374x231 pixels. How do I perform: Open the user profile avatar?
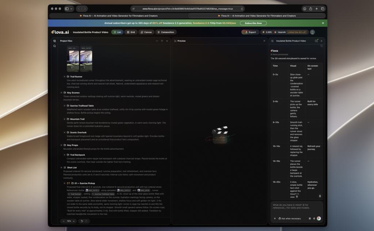[x=313, y=32]
